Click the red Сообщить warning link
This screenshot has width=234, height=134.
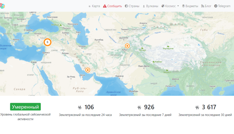(112, 6)
